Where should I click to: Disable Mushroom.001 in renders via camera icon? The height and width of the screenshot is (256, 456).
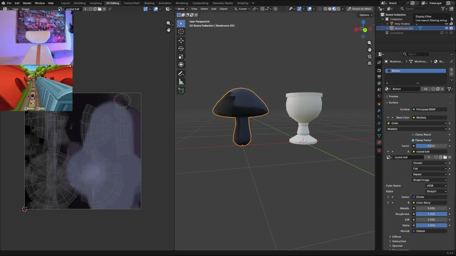[451, 28]
